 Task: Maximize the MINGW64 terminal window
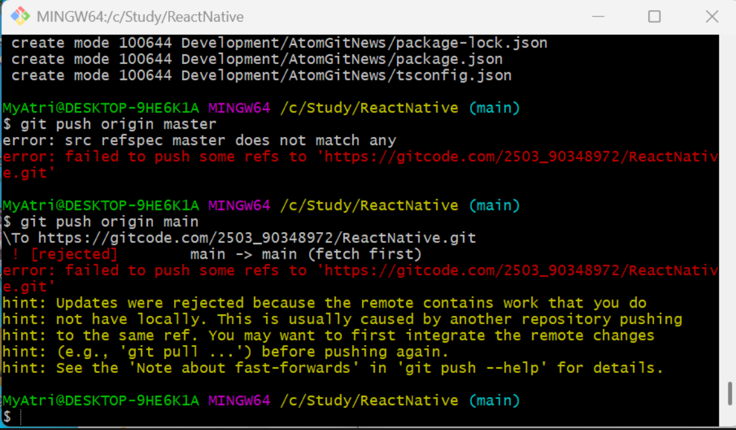coord(654,16)
